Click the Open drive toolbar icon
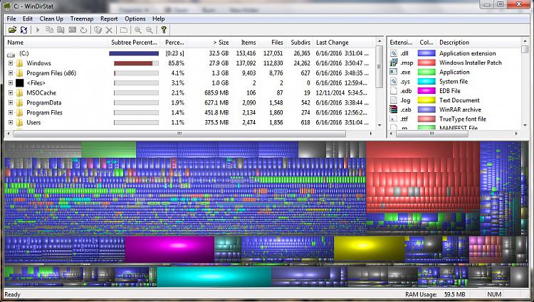 12,30
